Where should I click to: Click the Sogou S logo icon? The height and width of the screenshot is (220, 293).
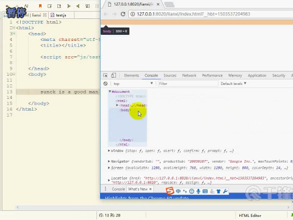tap(170, 191)
